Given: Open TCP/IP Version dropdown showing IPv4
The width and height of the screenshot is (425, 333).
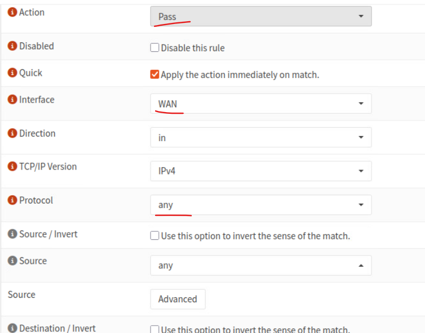Looking at the screenshot, I should coord(261,171).
